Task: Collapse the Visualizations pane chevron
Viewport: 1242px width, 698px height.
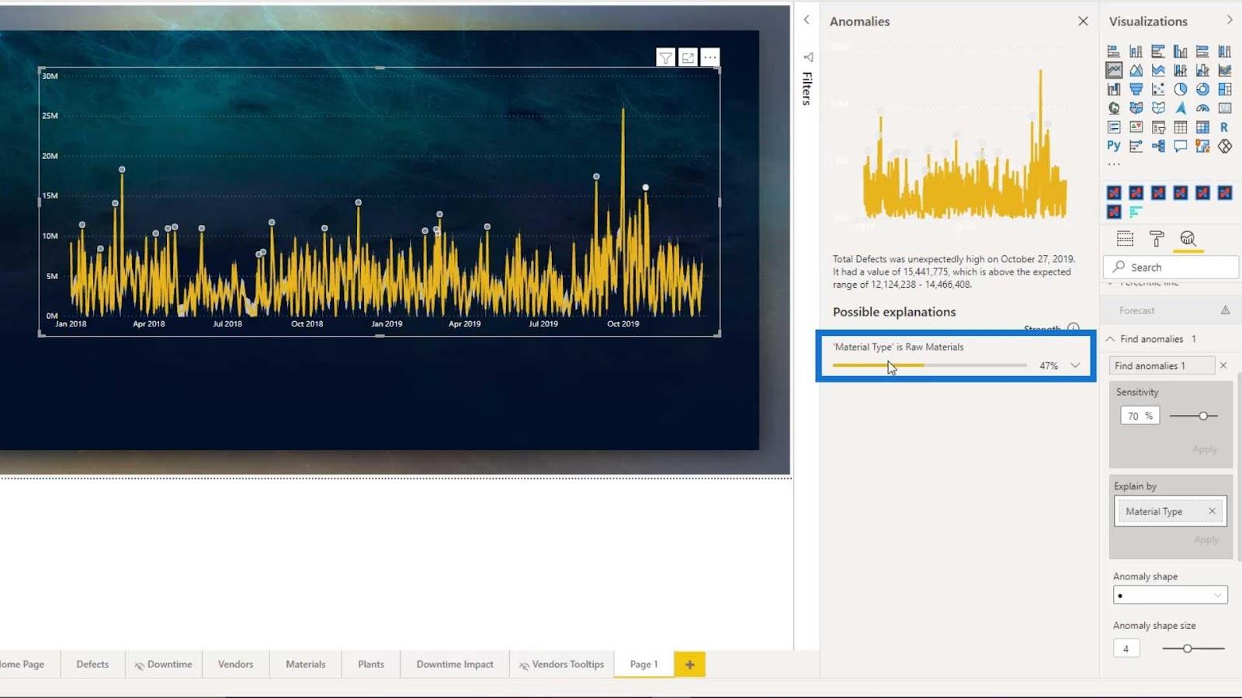Action: 1230,20
